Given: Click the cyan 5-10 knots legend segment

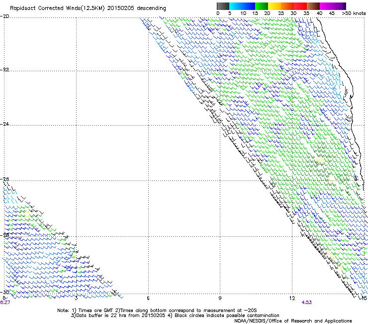Looking at the screenshot, I should (236, 6).
